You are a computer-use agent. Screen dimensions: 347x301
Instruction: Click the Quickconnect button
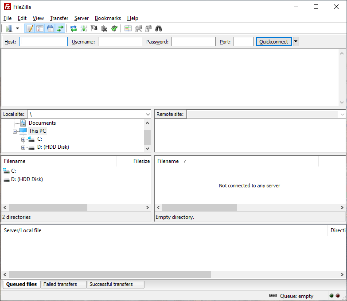[x=274, y=42]
